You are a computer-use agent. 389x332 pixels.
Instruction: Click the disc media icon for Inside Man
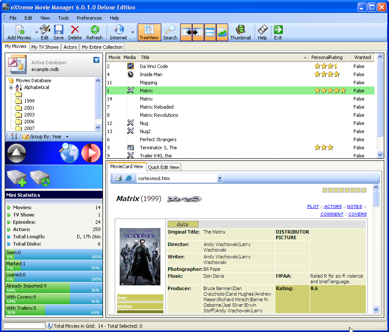coord(130,74)
